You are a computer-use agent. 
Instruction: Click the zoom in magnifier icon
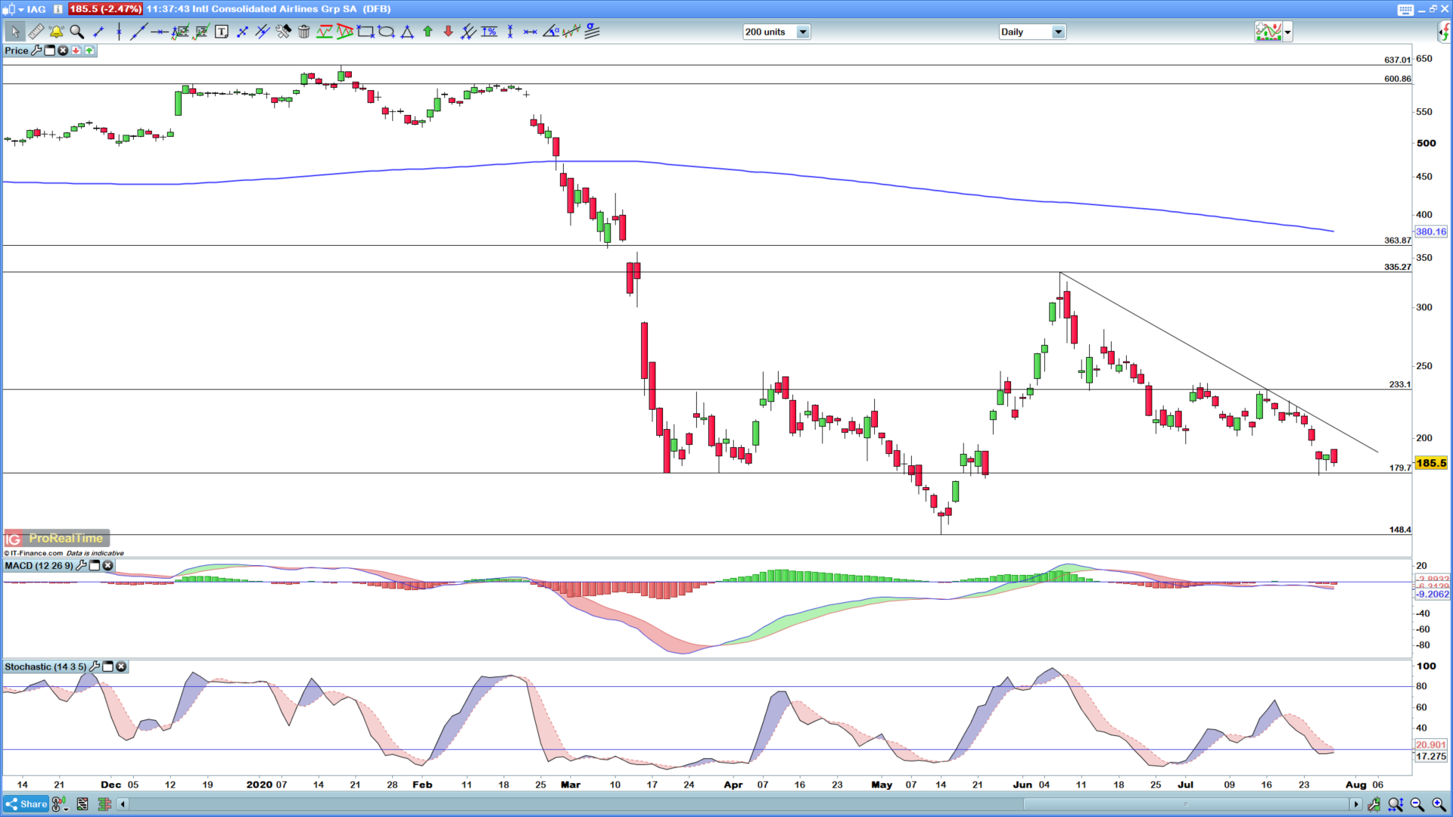1439,804
